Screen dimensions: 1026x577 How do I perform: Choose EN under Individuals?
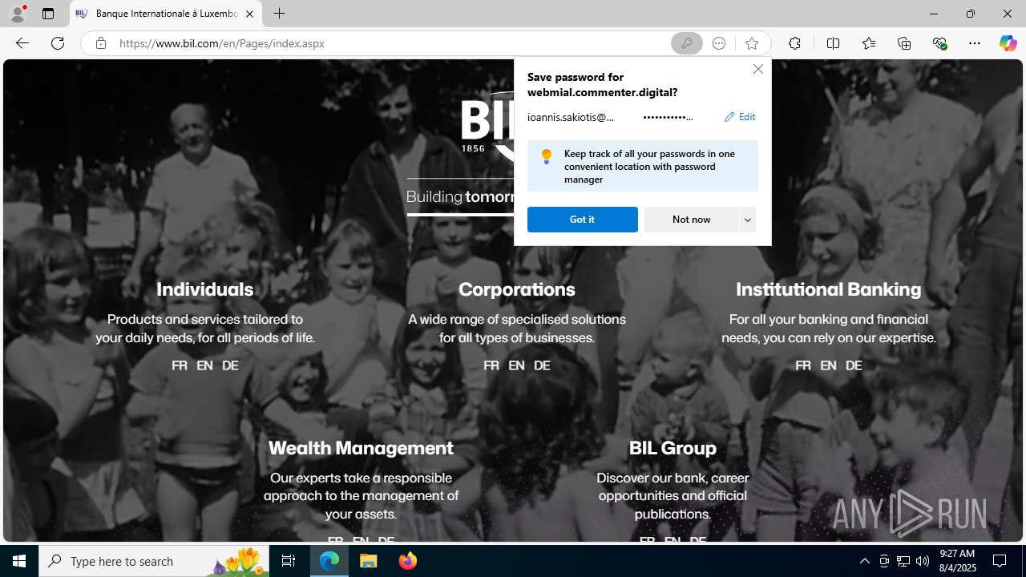click(x=204, y=365)
